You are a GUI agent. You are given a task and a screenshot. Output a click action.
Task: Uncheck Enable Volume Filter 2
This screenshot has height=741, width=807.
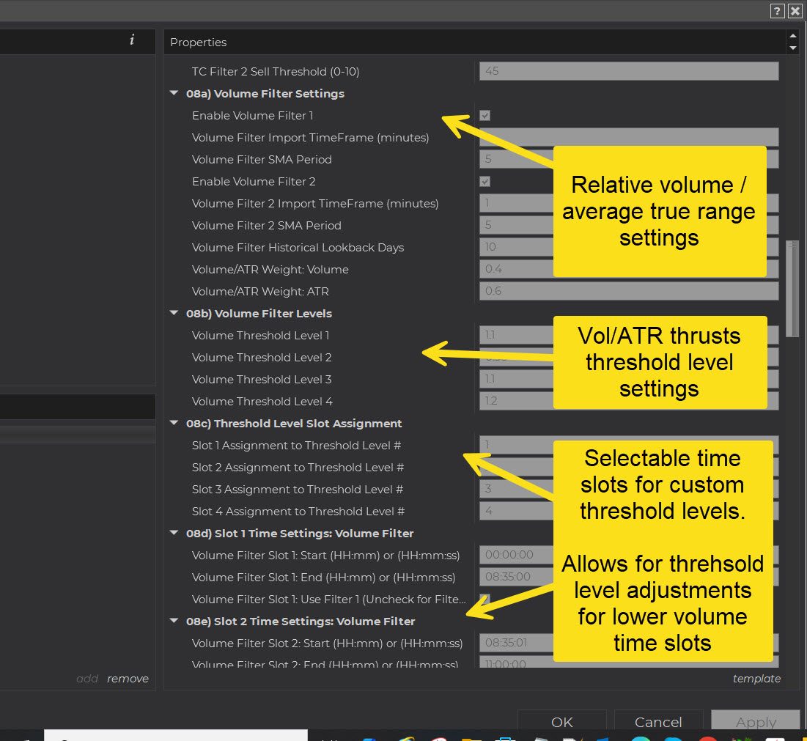coord(484,182)
